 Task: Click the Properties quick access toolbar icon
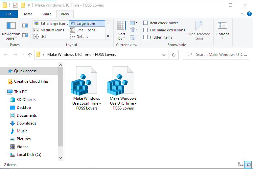[15, 5]
